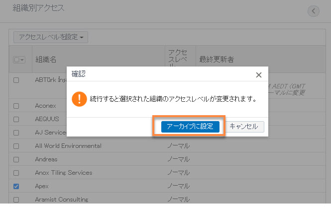Click organization name Andreas
Screen dimensions: 331x207
(46, 159)
